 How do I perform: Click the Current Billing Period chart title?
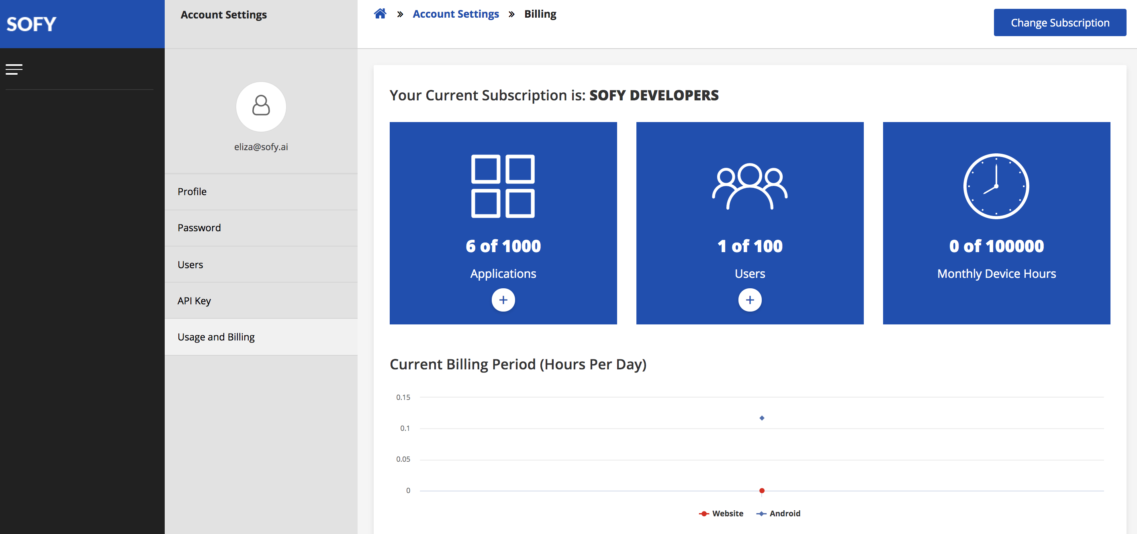tap(518, 364)
